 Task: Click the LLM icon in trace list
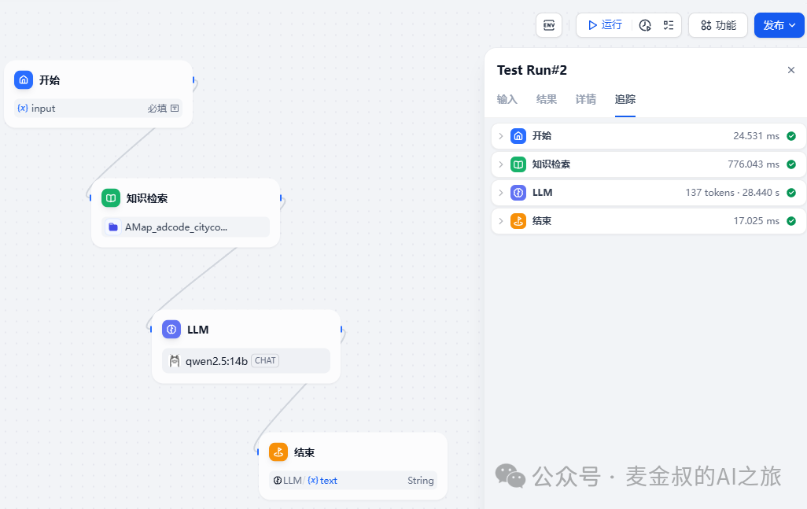(x=518, y=193)
